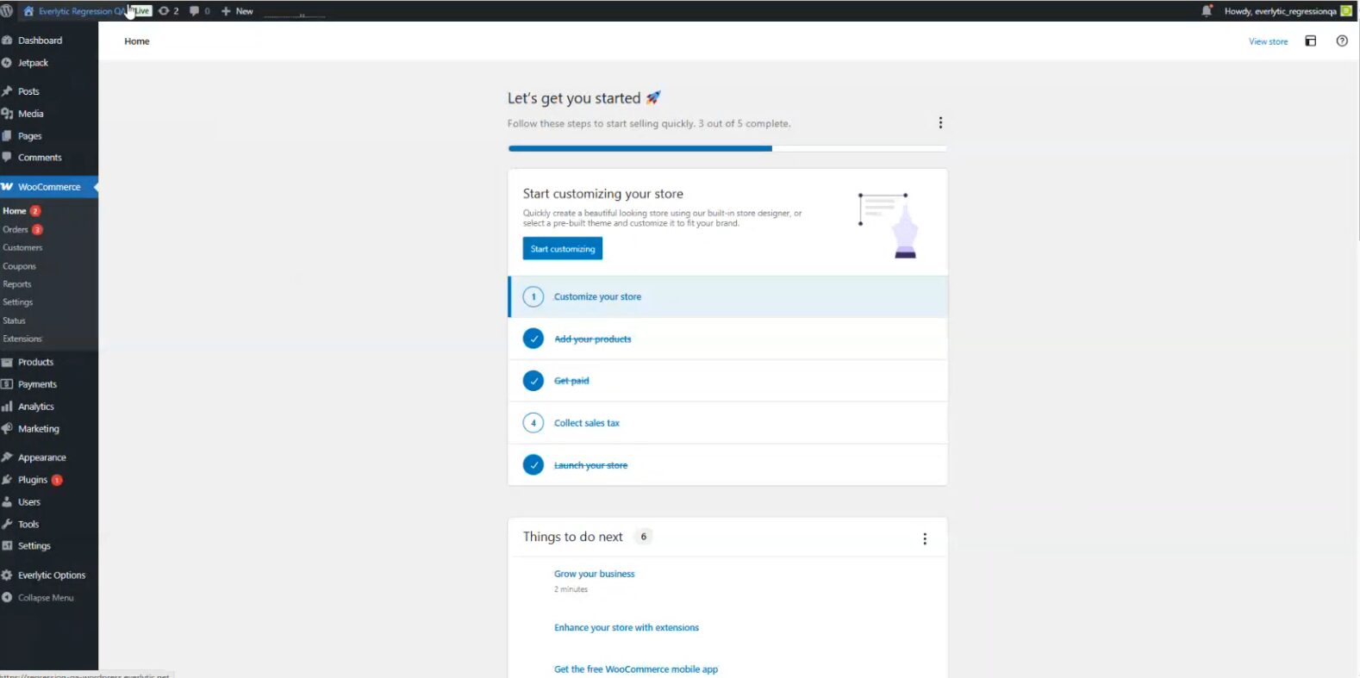1360x678 pixels.
Task: Open WooCommerce Home submenu item
Action: pyautogui.click(x=15, y=211)
